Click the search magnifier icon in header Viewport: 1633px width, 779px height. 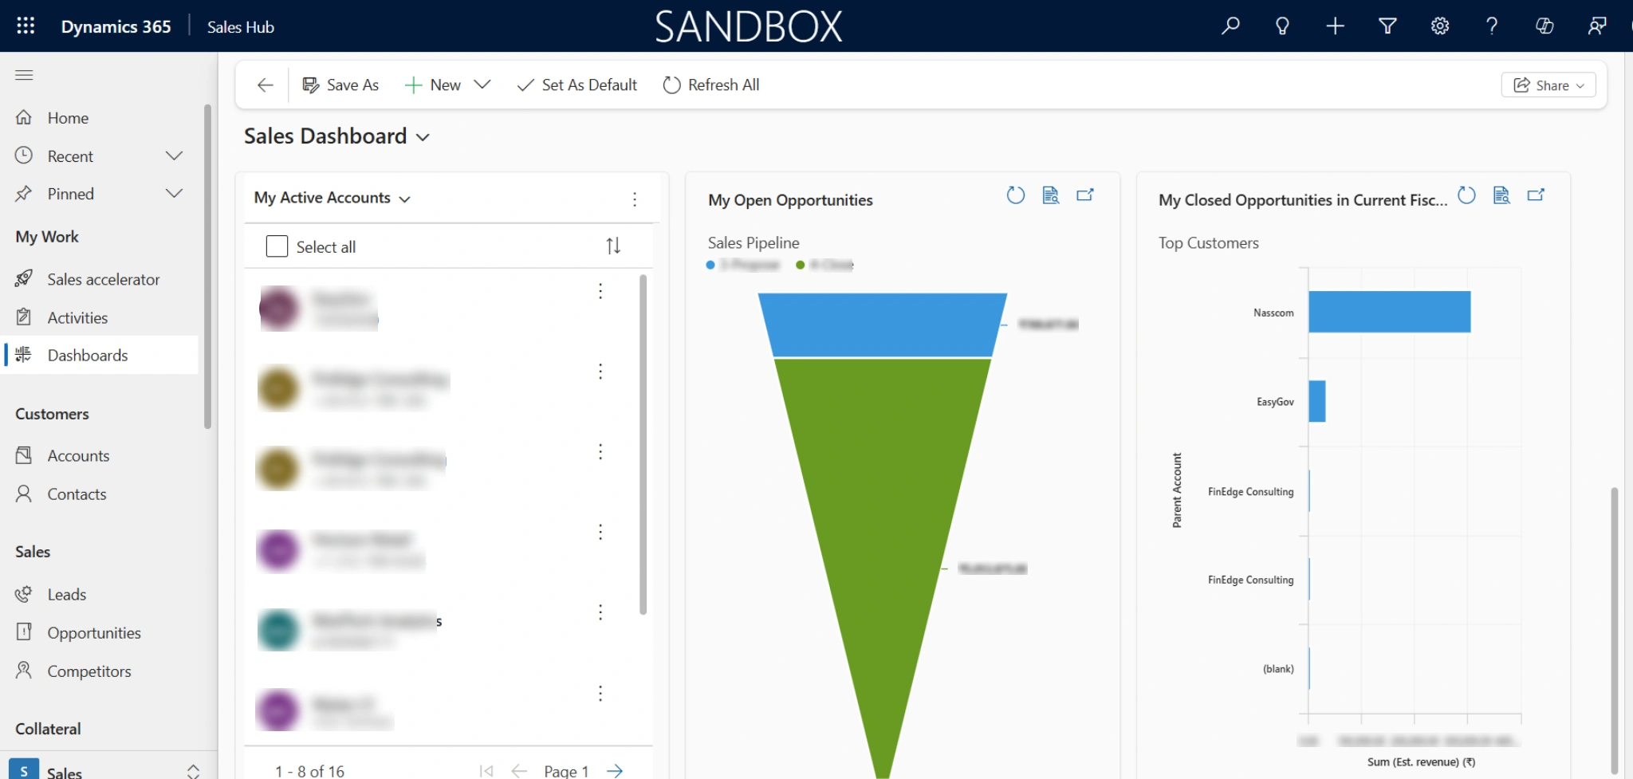pos(1230,26)
